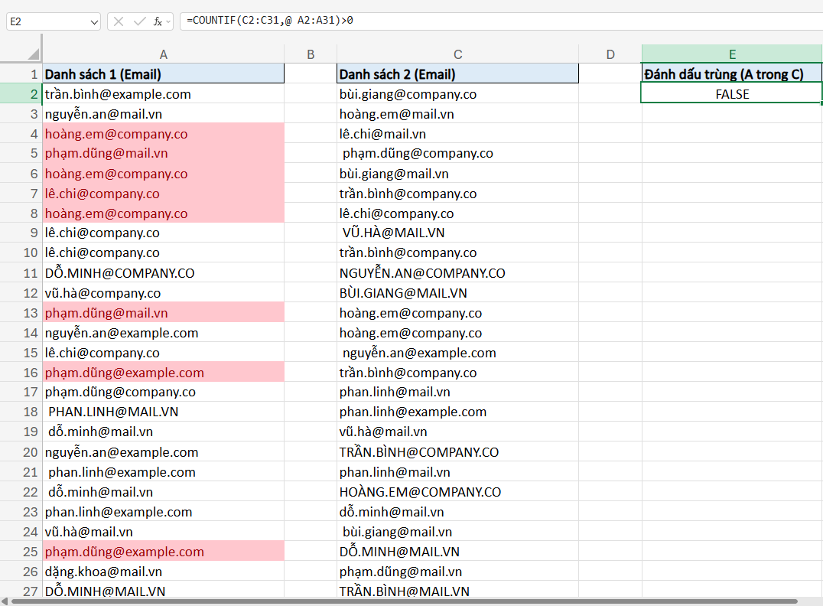Click header cell 'Danh sách 1 (Email)'

coord(163,74)
